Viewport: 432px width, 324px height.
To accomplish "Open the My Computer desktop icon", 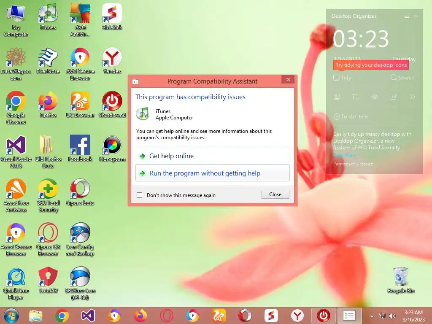I will pos(16,20).
